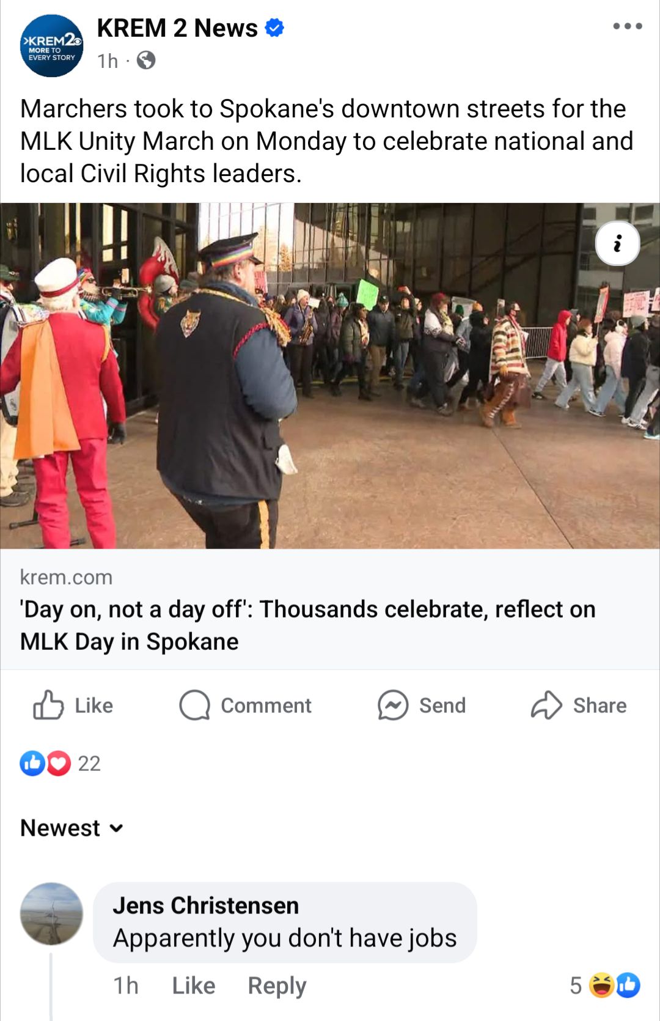The width and height of the screenshot is (660, 1021).
Task: Open the 'Day on, not a day off' article headline
Action: [307, 625]
